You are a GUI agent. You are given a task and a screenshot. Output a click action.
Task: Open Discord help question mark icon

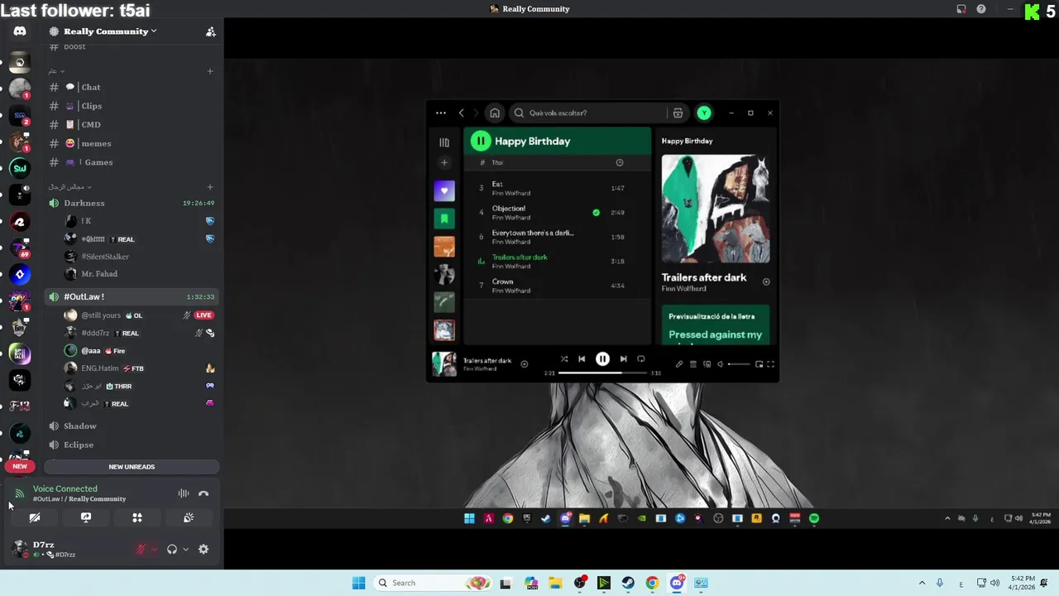click(x=981, y=9)
